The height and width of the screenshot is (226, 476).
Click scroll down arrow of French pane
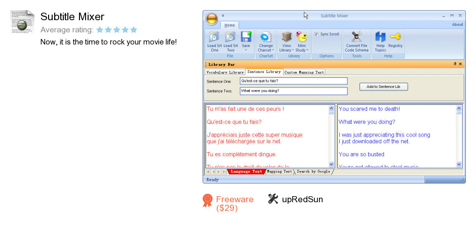coord(331,164)
